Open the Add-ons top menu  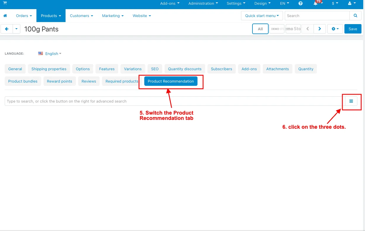tap(170, 4)
